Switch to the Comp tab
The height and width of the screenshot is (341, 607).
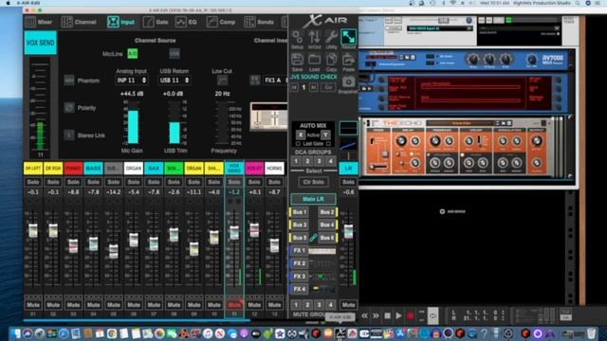pos(221,22)
